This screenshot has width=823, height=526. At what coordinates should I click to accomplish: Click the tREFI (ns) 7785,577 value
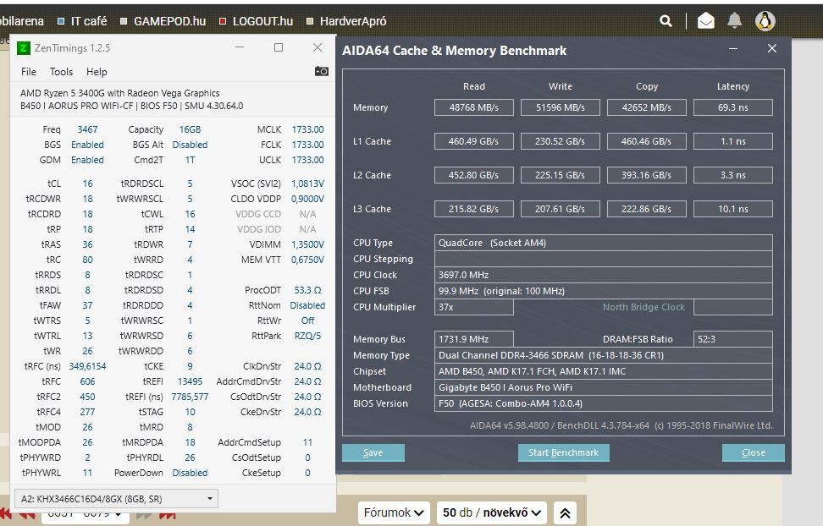click(x=190, y=397)
